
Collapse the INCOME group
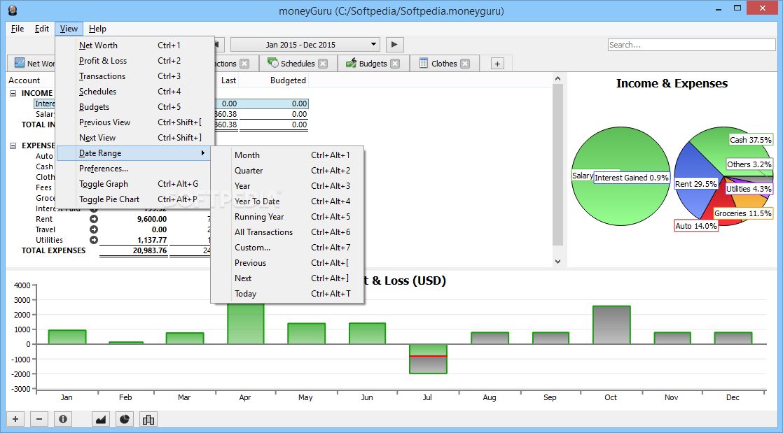(x=13, y=93)
